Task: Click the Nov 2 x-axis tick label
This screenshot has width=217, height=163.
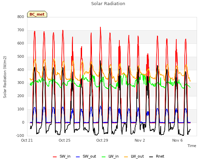Action: click(x=140, y=140)
